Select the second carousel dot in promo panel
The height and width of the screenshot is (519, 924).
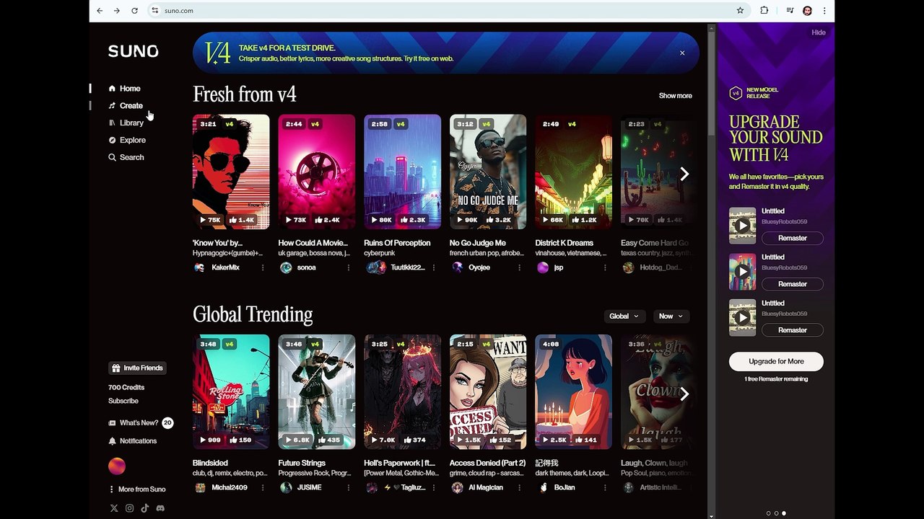pyautogui.click(x=776, y=513)
